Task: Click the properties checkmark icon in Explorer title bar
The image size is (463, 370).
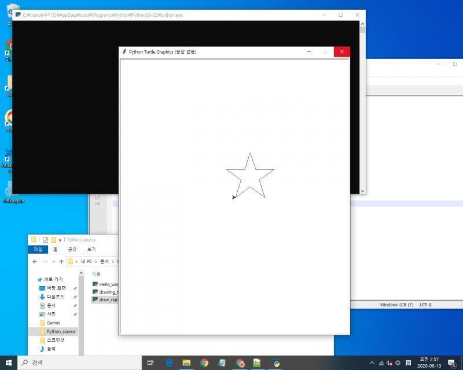Action: [46, 239]
